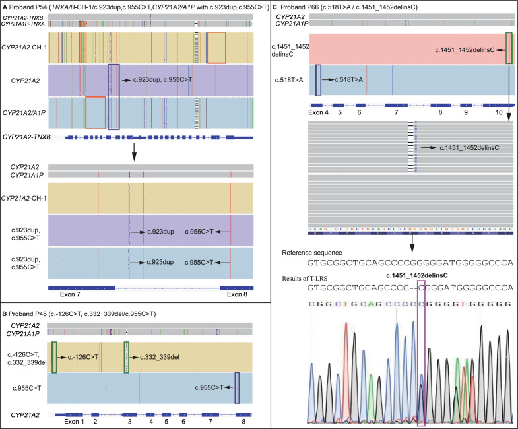The height and width of the screenshot is (429, 518).
Task: Select 'CYP21A1P' reference label in panel C
Action: pyautogui.click(x=292, y=24)
